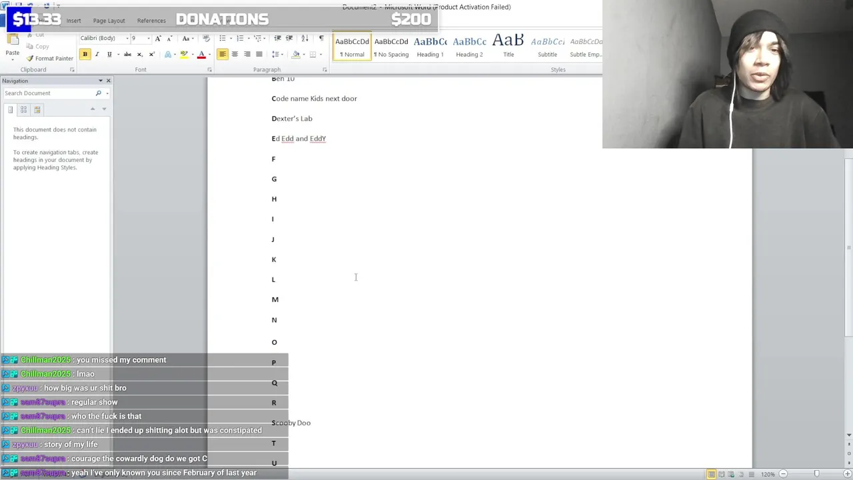The height and width of the screenshot is (480, 853).
Task: Apply red font color
Action: [x=201, y=54]
